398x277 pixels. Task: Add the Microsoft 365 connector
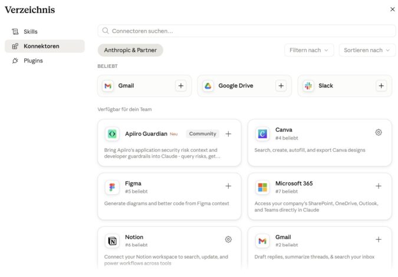coord(379,186)
